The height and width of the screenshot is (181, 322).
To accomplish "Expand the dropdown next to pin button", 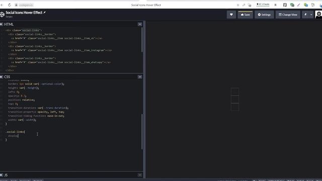I will point(311,15).
